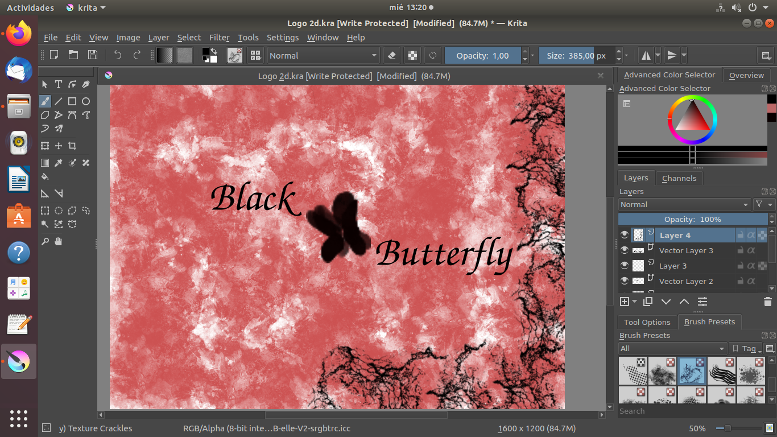Select the Crop tool
Screen dimensions: 777x437
(x=72, y=146)
